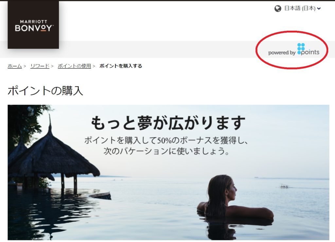Click the small boat on the horizon

coord(285,186)
